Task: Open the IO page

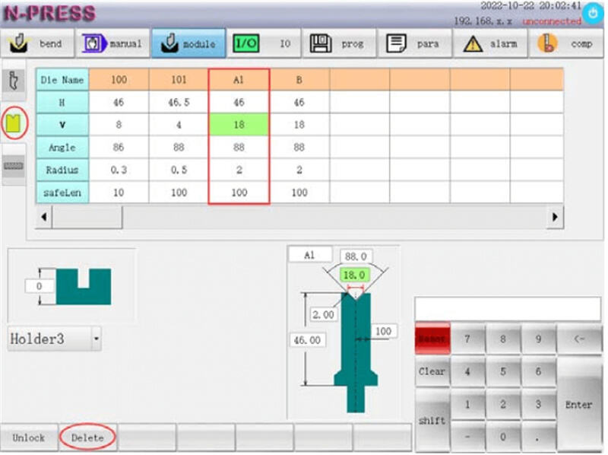Action: [264, 44]
